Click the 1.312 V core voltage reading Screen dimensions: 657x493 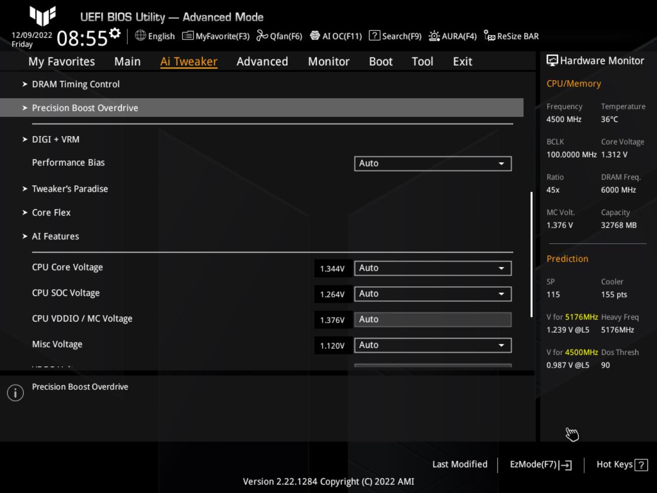pyautogui.click(x=614, y=155)
